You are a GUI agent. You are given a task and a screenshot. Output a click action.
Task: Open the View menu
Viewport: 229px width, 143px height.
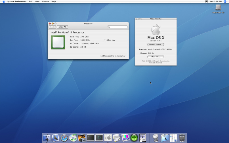(x=37, y=1)
